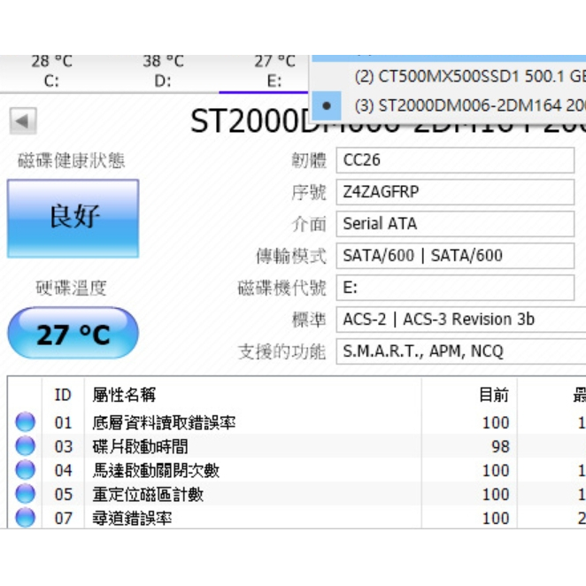
Task: Click the ID column header
Action: (x=63, y=395)
